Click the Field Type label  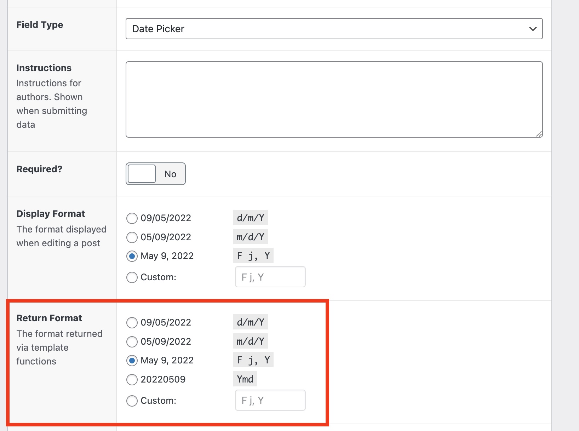pyautogui.click(x=40, y=25)
